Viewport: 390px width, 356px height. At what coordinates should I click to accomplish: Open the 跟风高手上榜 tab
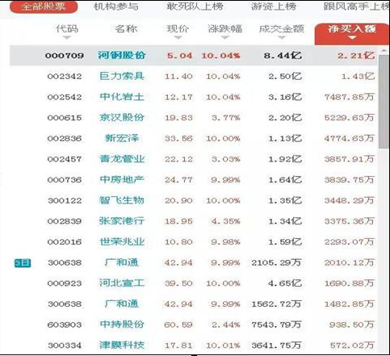[356, 6]
